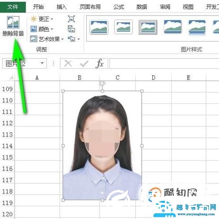Click the picture's rotation handle
The height and width of the screenshot is (219, 219).
coord(102,84)
